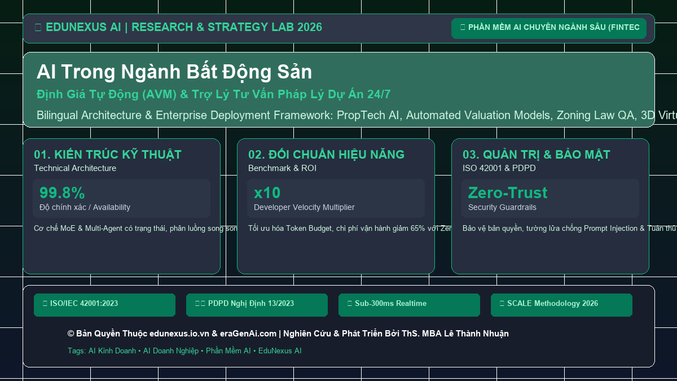Select the PHẦN MỀM AI CHUYÊN NGÀNH SÂU badge

click(549, 28)
